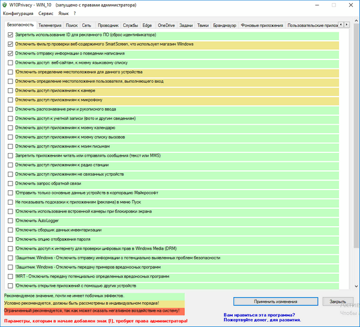Enable 'Отключить доступ приложениям к камере'
This screenshot has width=360, height=327.
(x=10, y=91)
